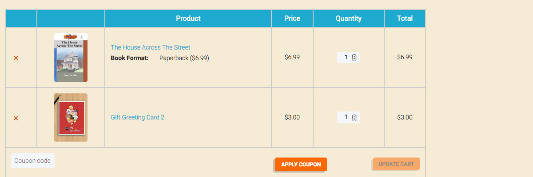Select the Total column header

coord(405,19)
